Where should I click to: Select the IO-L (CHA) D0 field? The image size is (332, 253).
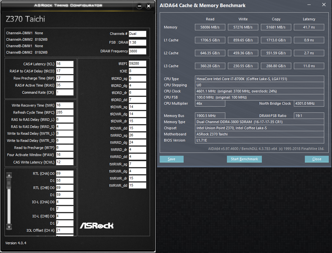(x=65, y=202)
